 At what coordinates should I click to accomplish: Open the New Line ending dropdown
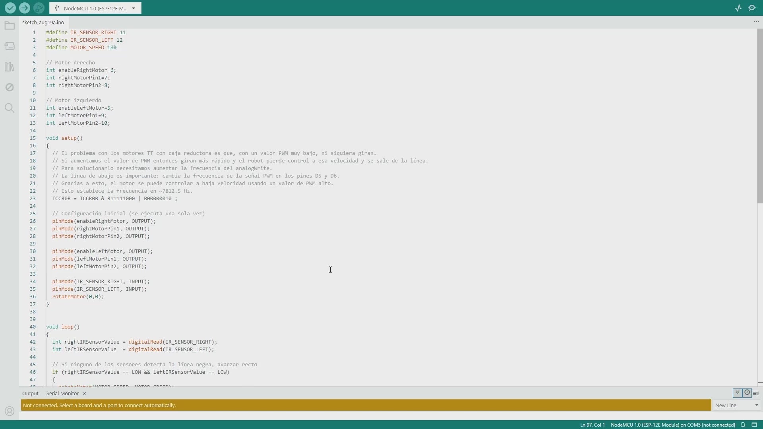pos(736,405)
